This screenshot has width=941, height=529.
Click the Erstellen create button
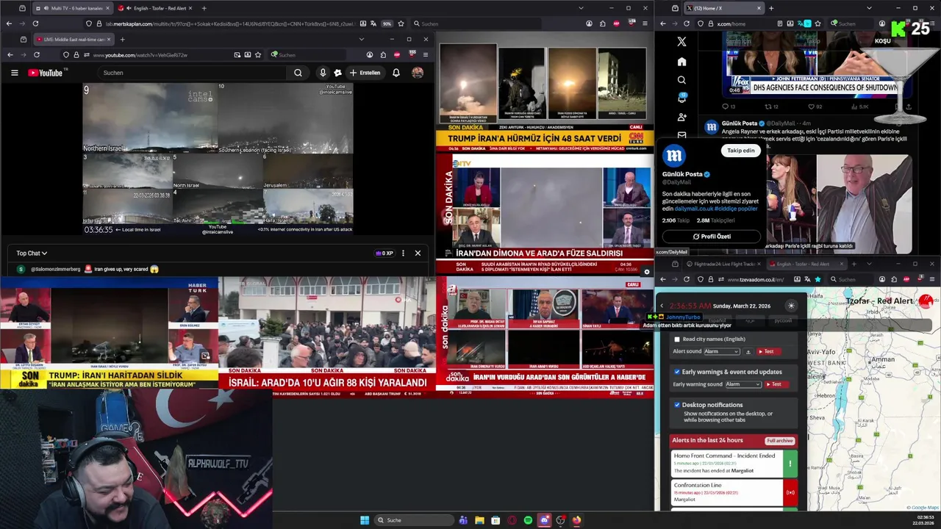pos(365,73)
